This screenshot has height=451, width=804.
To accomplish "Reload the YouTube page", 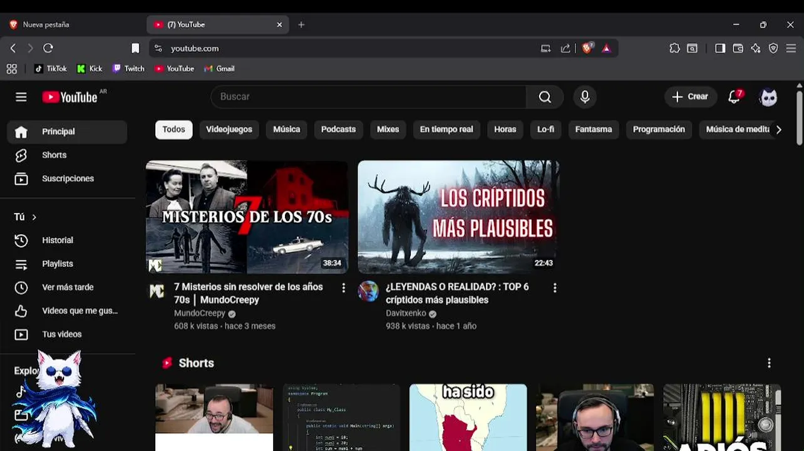I will [48, 48].
